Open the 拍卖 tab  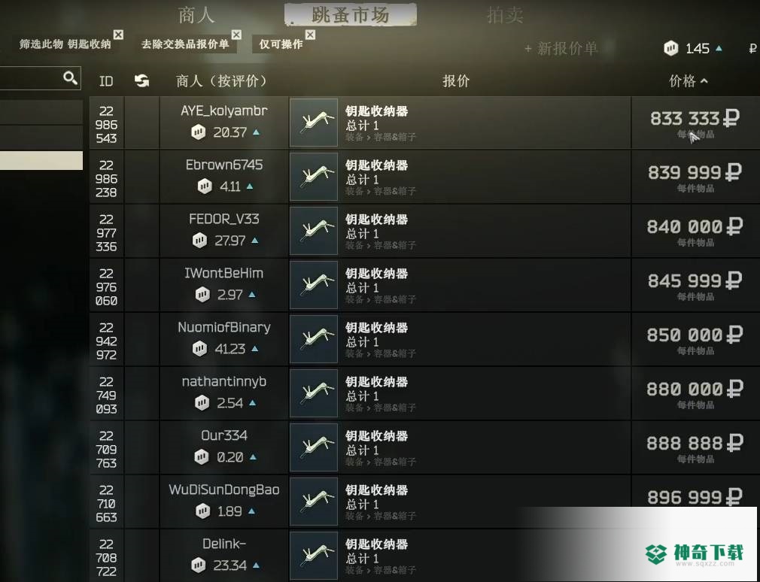click(505, 15)
